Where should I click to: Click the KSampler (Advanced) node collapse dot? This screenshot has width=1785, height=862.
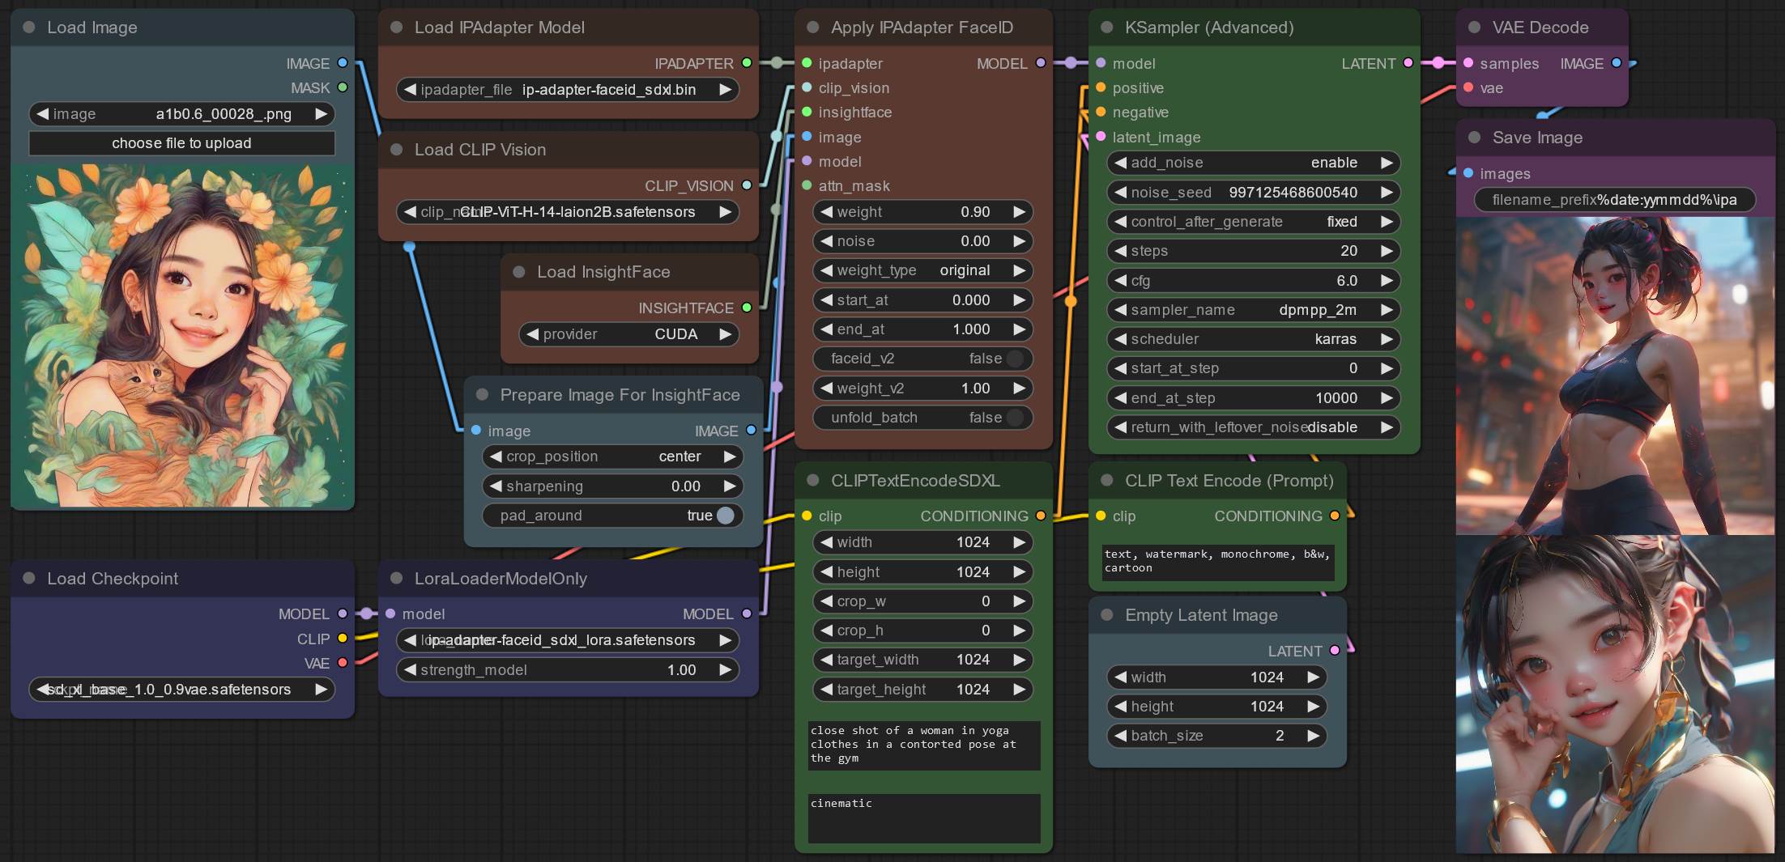pyautogui.click(x=1106, y=28)
